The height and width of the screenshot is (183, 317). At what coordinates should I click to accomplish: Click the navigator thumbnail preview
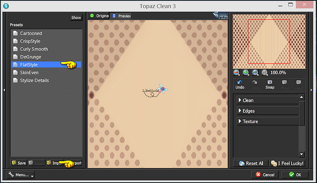269,42
